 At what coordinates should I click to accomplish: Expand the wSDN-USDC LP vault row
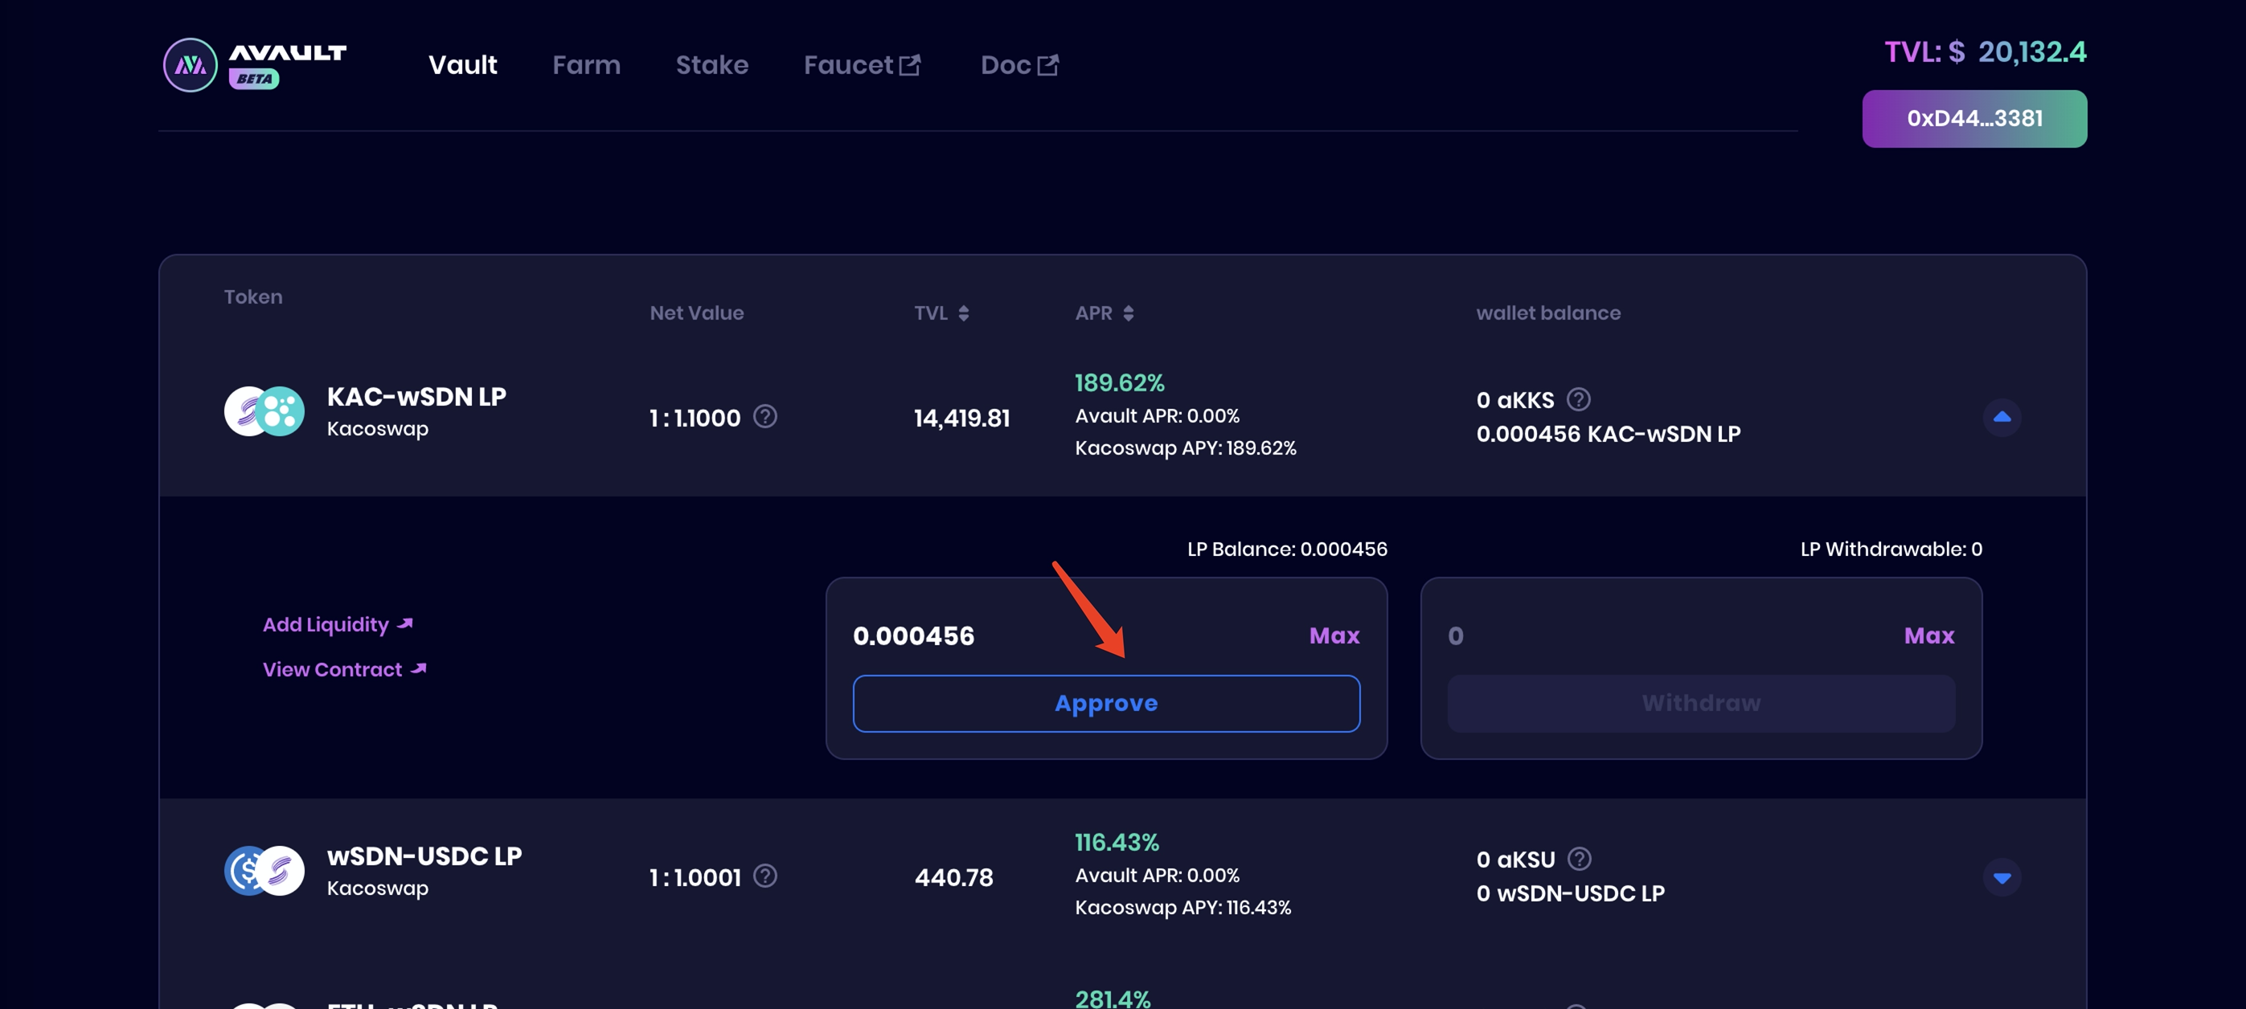[x=2002, y=877]
